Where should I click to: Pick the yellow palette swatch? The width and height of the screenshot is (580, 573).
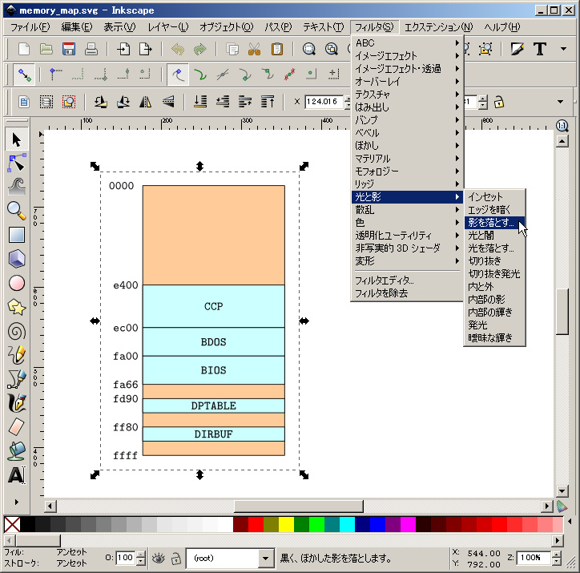[x=286, y=524]
